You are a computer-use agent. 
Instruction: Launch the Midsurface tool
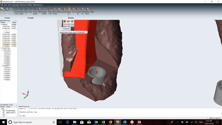[87, 10]
